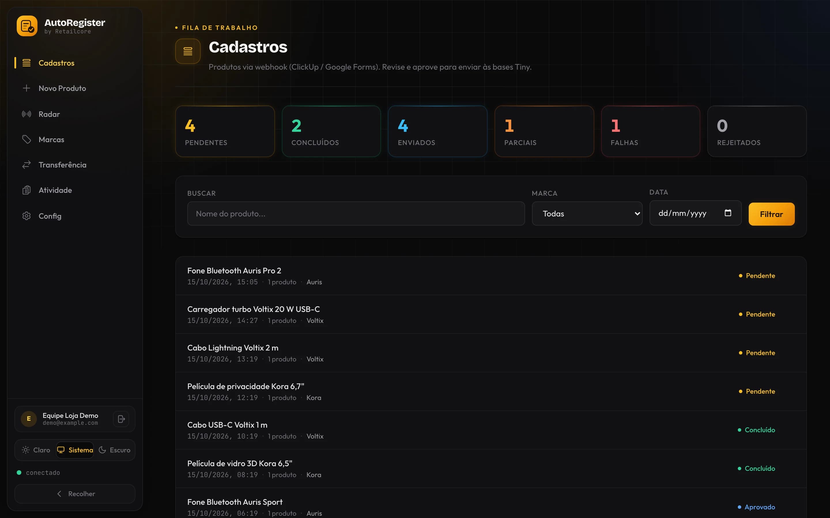This screenshot has width=830, height=518.
Task: Click the Rejeitados stat card
Action: pos(757,131)
